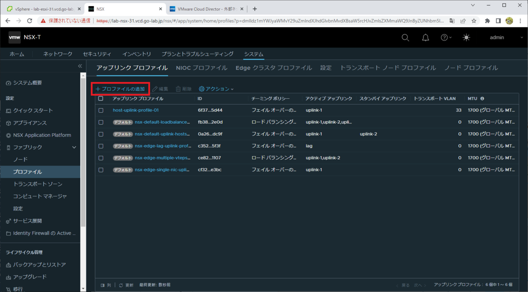
Task: Open tab search chevron in Chrome title bar
Action: 473,5
